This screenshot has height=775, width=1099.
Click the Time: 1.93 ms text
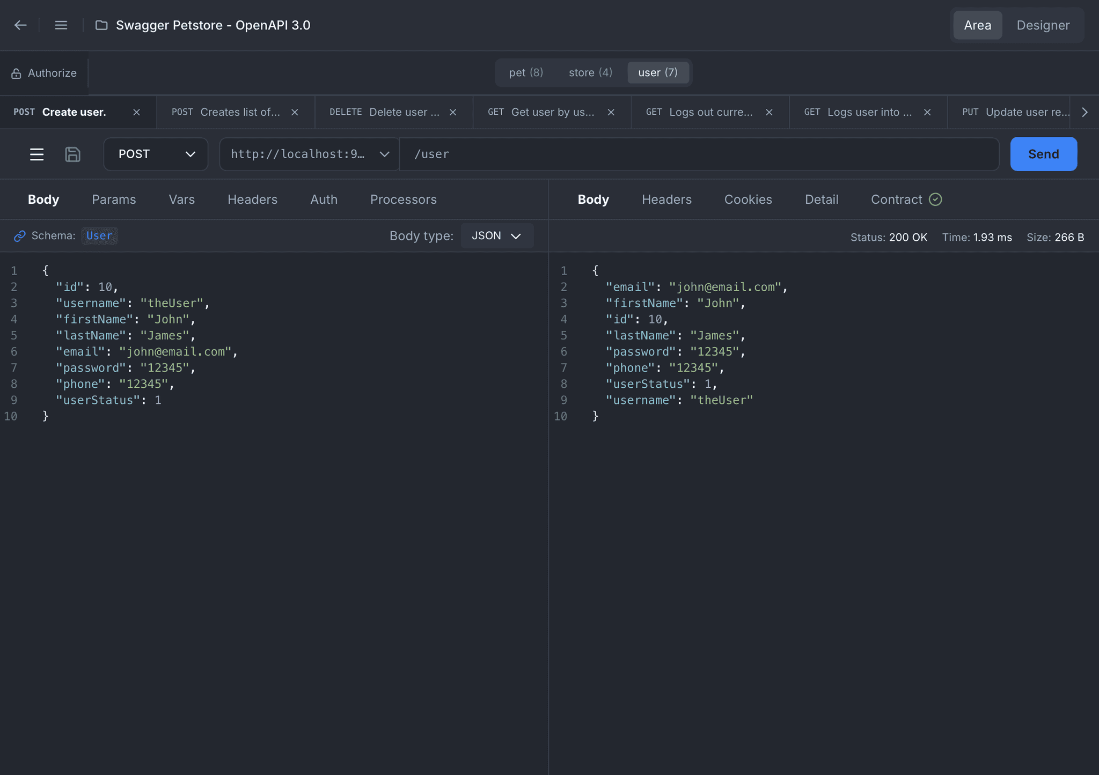[977, 237]
